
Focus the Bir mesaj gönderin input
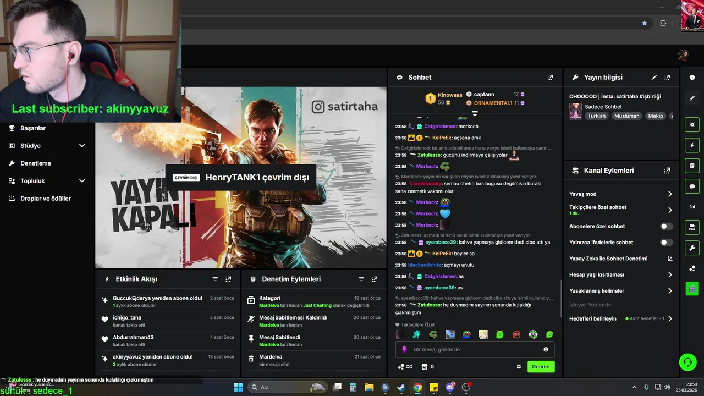pos(475,349)
